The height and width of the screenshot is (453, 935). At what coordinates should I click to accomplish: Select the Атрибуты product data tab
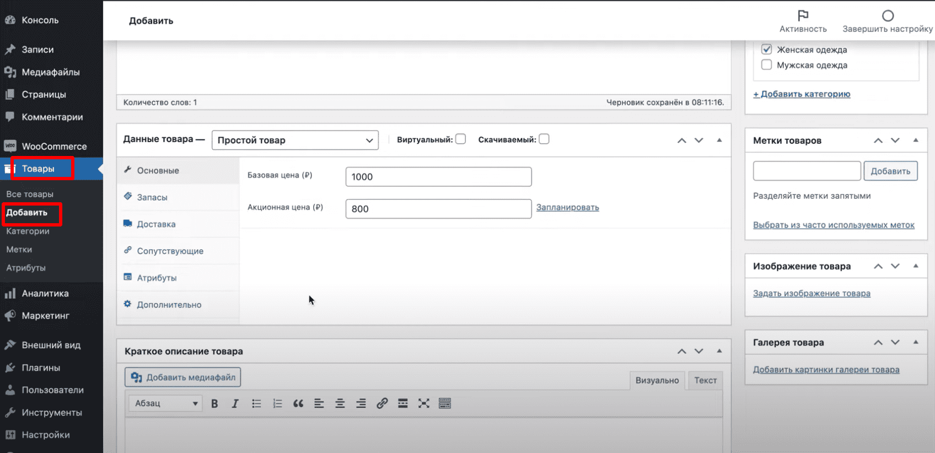click(178, 278)
